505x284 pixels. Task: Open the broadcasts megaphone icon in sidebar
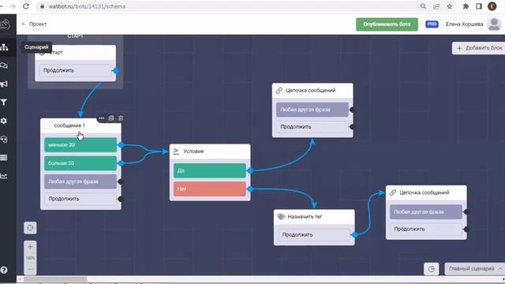(x=4, y=84)
